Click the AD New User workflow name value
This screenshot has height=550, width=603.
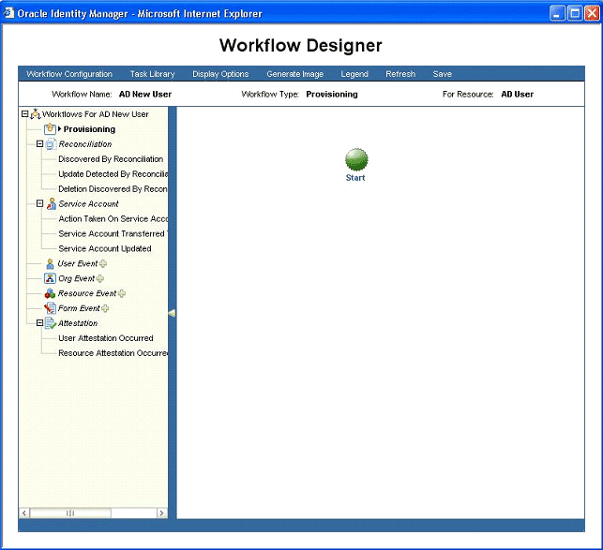(145, 94)
